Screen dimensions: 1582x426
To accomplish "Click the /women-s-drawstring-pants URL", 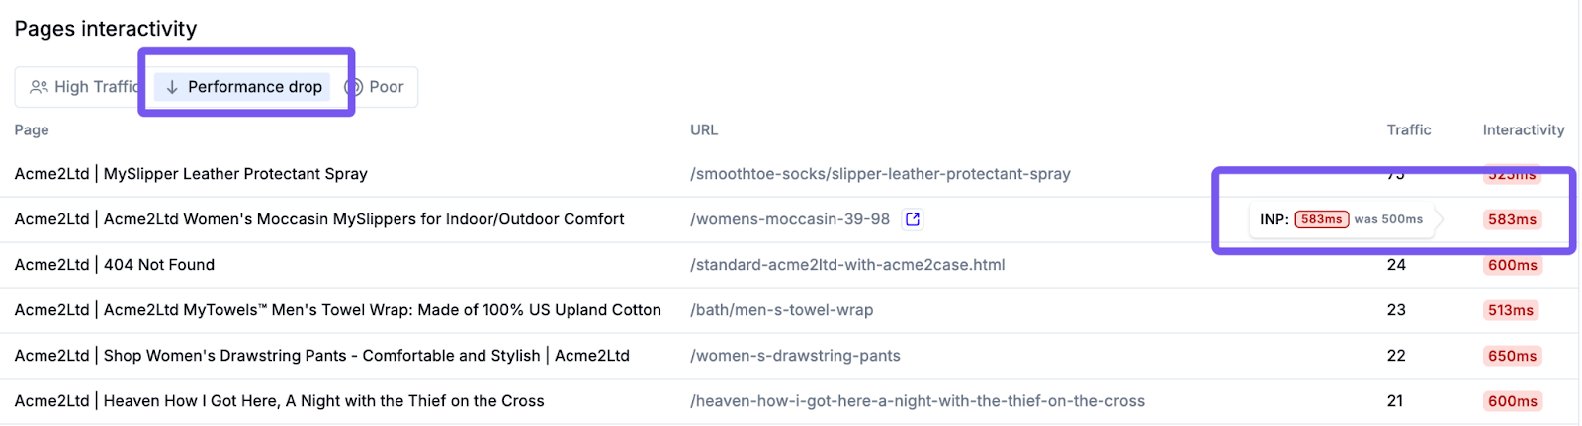I will tap(795, 356).
